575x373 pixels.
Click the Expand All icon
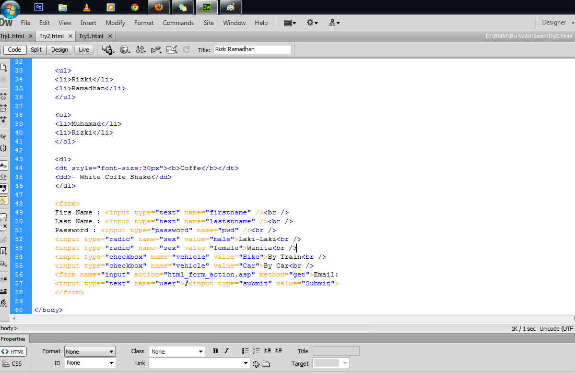[x=3, y=119]
